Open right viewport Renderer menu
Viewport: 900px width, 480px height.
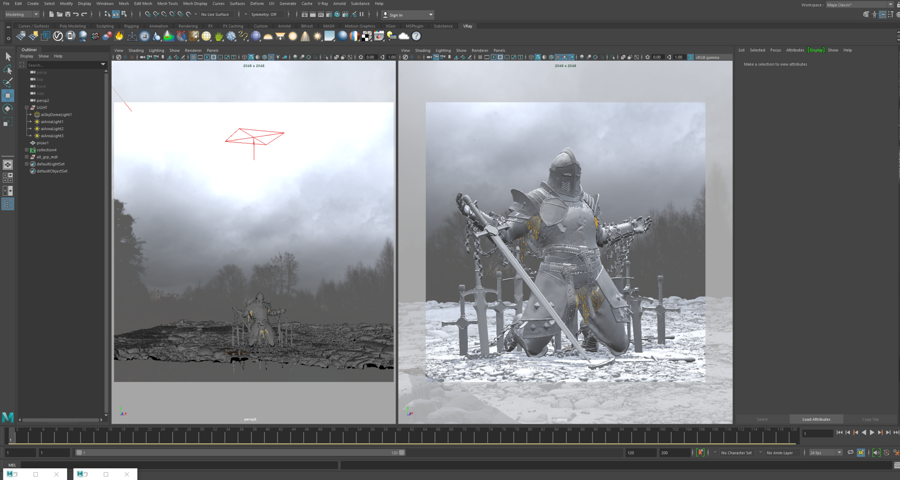[x=480, y=51]
